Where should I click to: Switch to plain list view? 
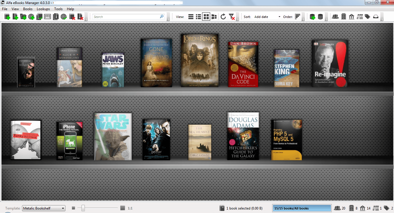(191, 17)
